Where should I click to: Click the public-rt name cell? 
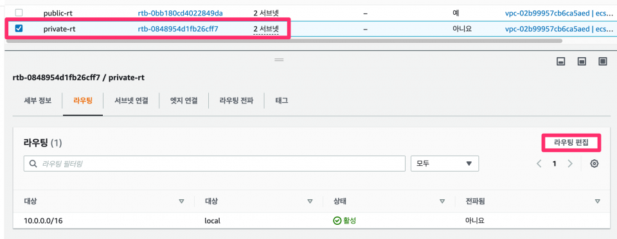58,13
